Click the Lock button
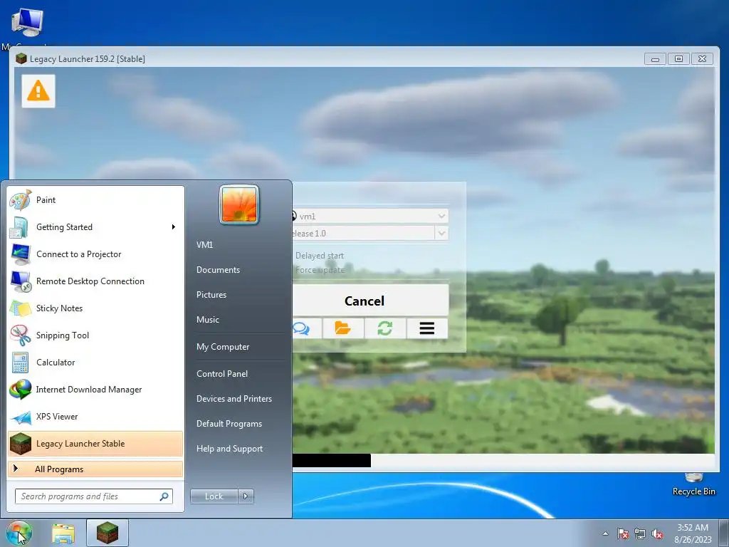Image resolution: width=729 pixels, height=547 pixels. click(214, 496)
